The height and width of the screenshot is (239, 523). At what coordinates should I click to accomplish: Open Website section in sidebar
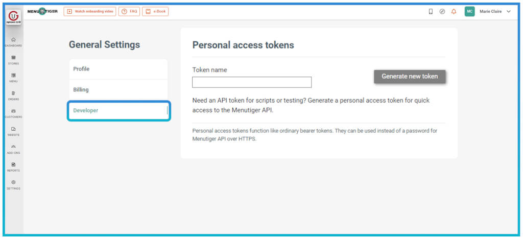pos(13,131)
